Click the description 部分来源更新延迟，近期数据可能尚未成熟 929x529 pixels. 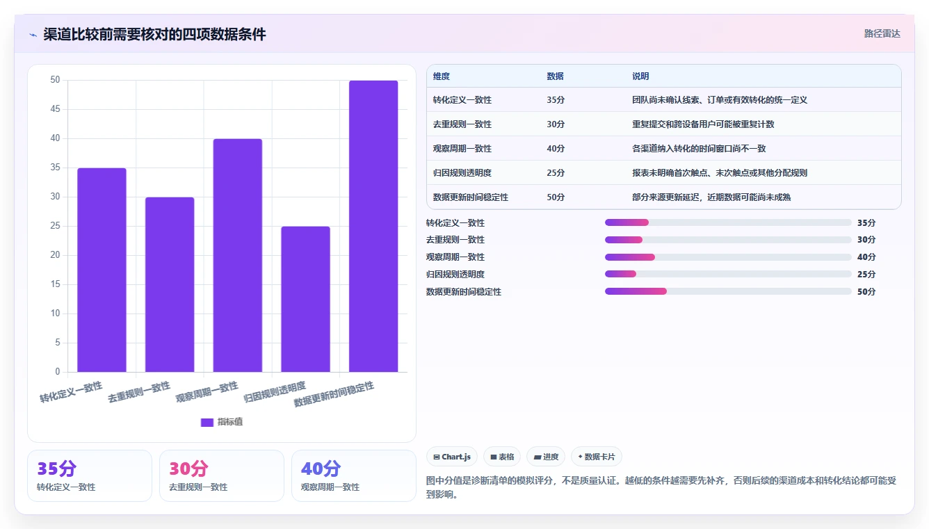pyautogui.click(x=711, y=197)
